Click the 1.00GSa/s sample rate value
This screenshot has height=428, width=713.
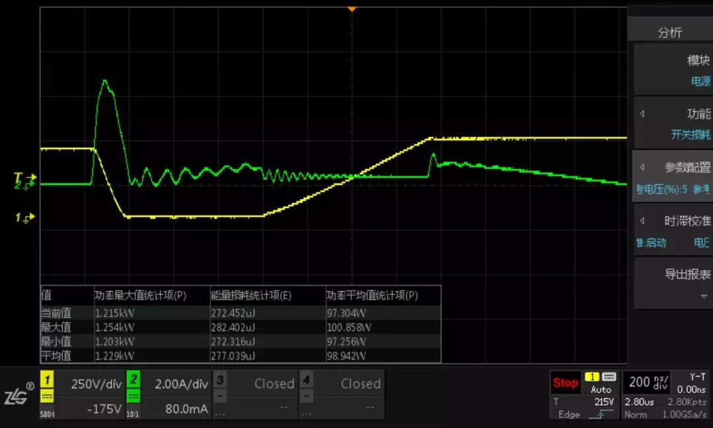pos(685,414)
